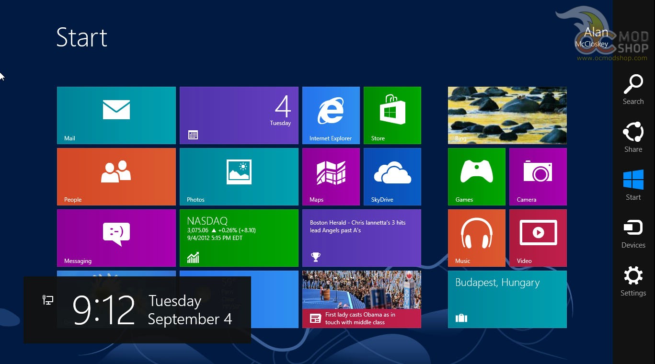This screenshot has height=364, width=655.
Task: Open the Camera tile
Action: (x=538, y=177)
